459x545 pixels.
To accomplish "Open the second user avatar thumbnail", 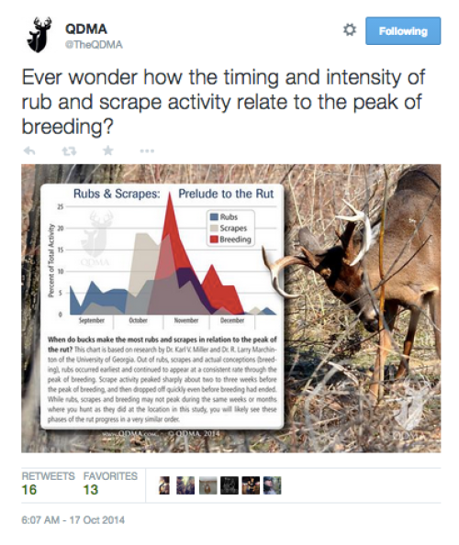I will tap(185, 485).
